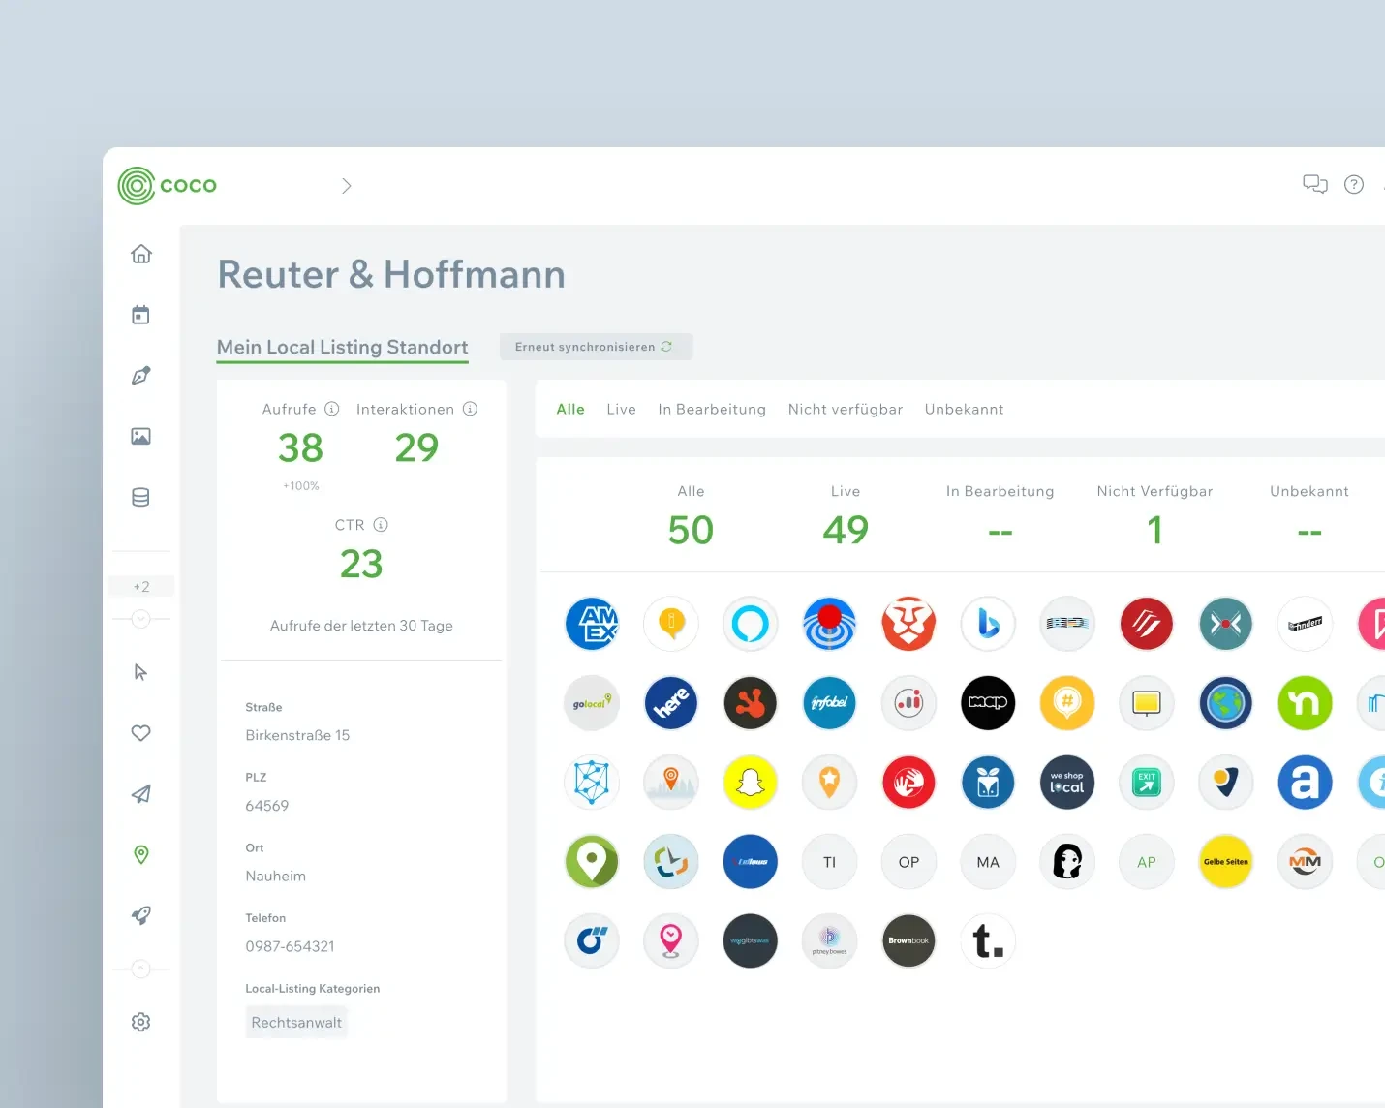Open the Amazon Alexa listing icon
This screenshot has width=1385, height=1108.
pos(751,624)
